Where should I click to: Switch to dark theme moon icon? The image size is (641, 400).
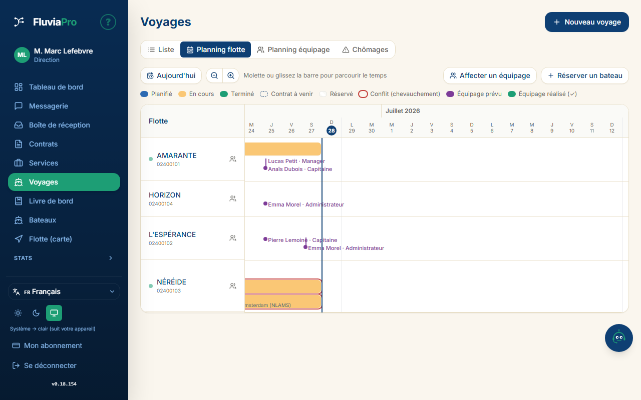click(x=36, y=313)
